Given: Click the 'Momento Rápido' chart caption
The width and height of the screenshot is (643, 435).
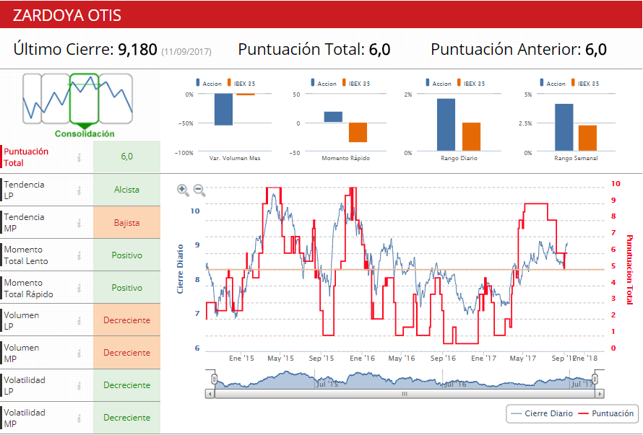Looking at the screenshot, I should pyautogui.click(x=345, y=158).
